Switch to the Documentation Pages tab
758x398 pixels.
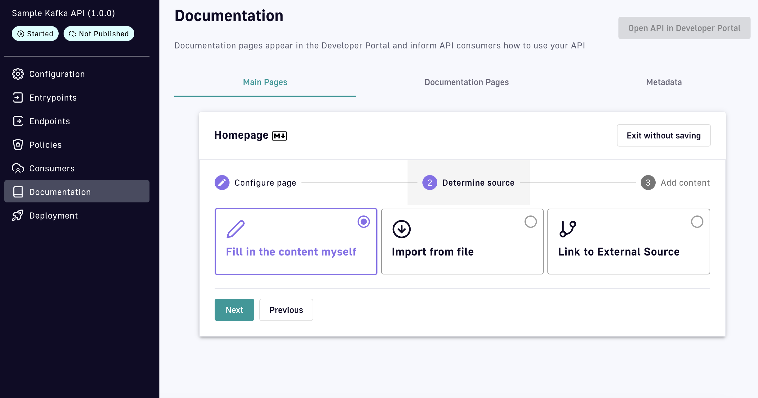point(466,82)
